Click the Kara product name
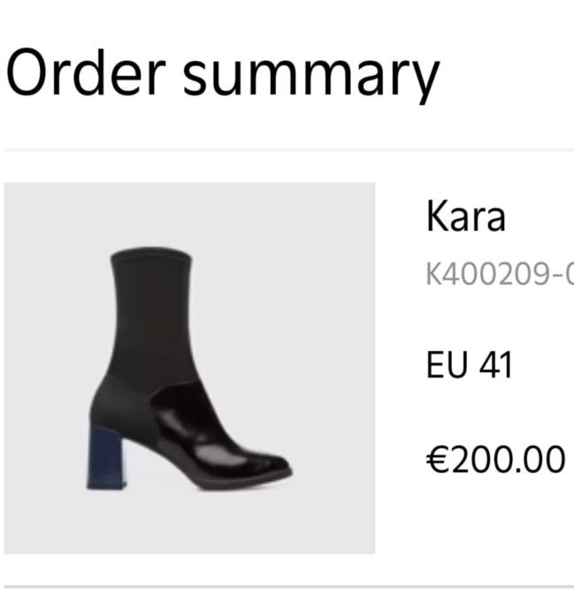 tap(466, 216)
